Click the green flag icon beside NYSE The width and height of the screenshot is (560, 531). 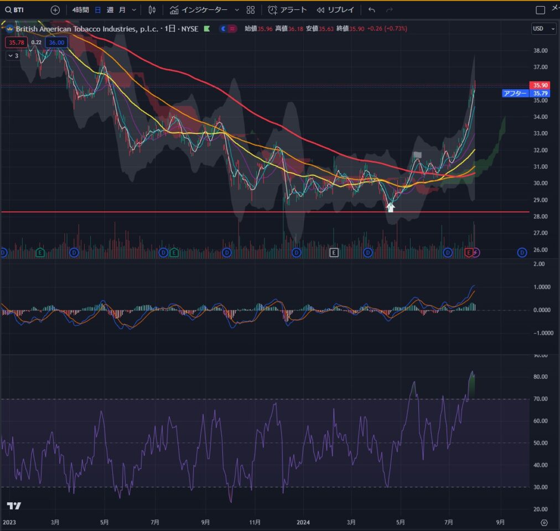[x=207, y=29]
